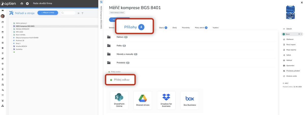Open star favorites icon in left sidebar
Screen dimensions: 305x115
pyautogui.click(x=3, y=48)
